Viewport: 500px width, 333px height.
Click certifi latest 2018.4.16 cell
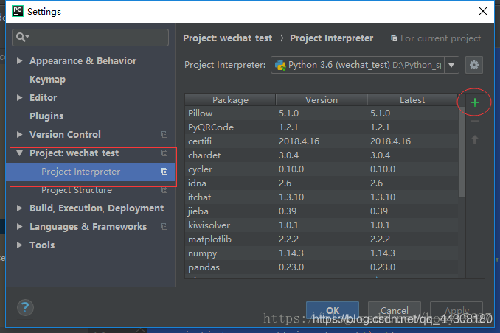click(390, 141)
